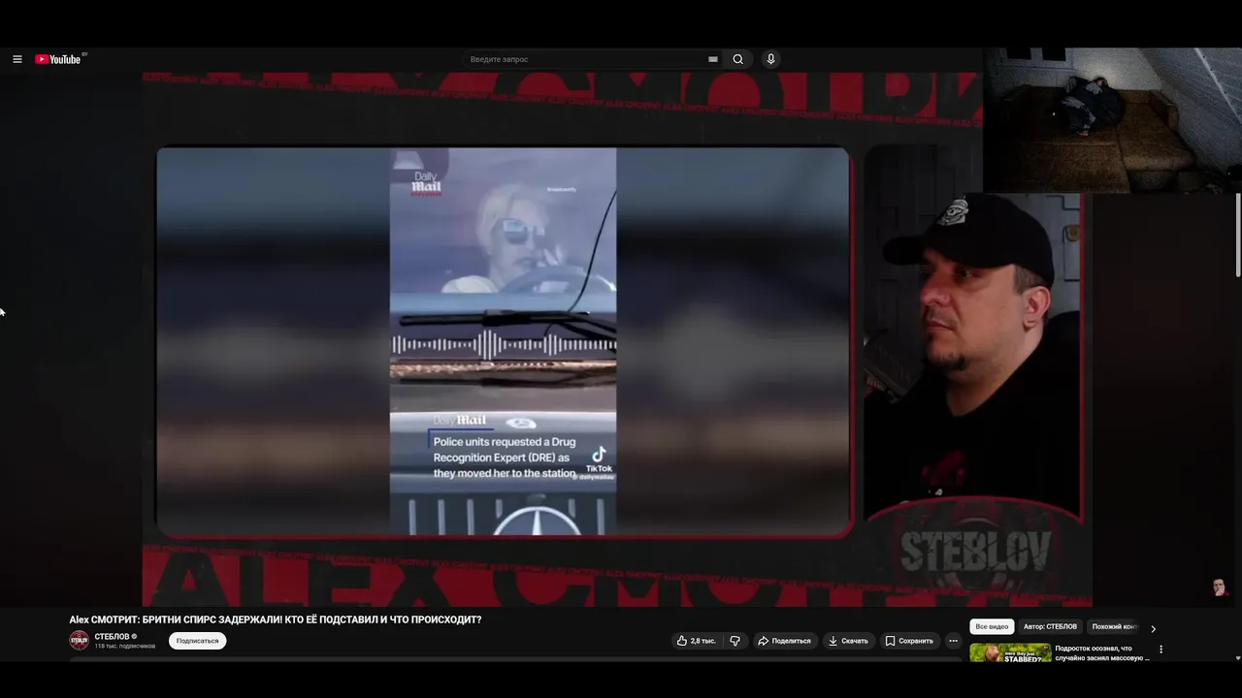Select the 'Все видео' filter chip
Image resolution: width=1242 pixels, height=698 pixels.
[x=992, y=627]
